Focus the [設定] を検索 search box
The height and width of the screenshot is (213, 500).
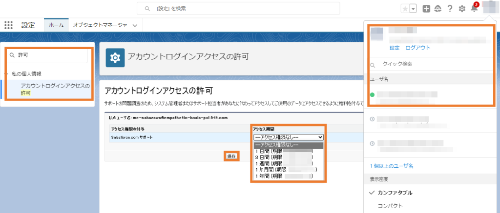(x=238, y=9)
